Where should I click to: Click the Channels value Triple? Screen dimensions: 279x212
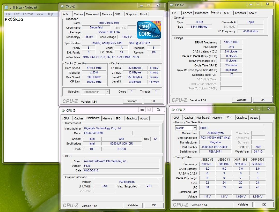[251, 22]
